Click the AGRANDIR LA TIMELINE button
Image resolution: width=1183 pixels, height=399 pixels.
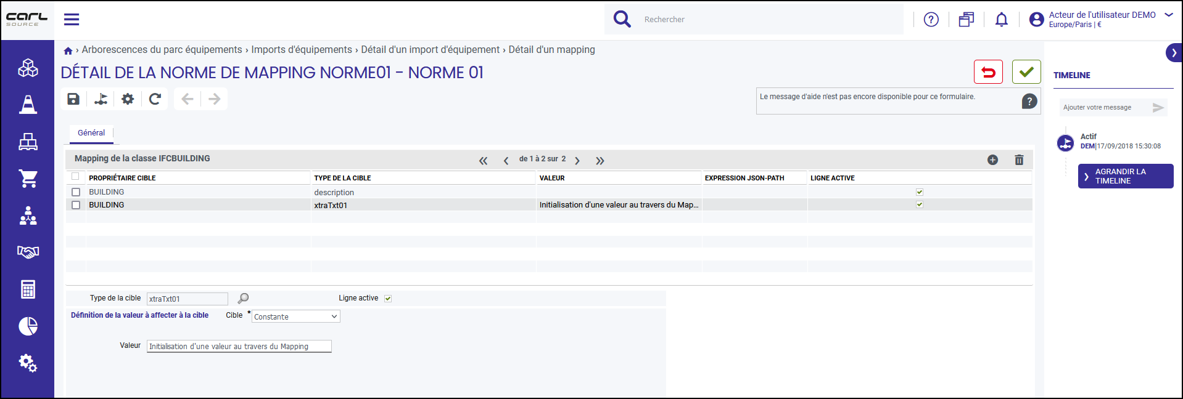(x=1126, y=176)
